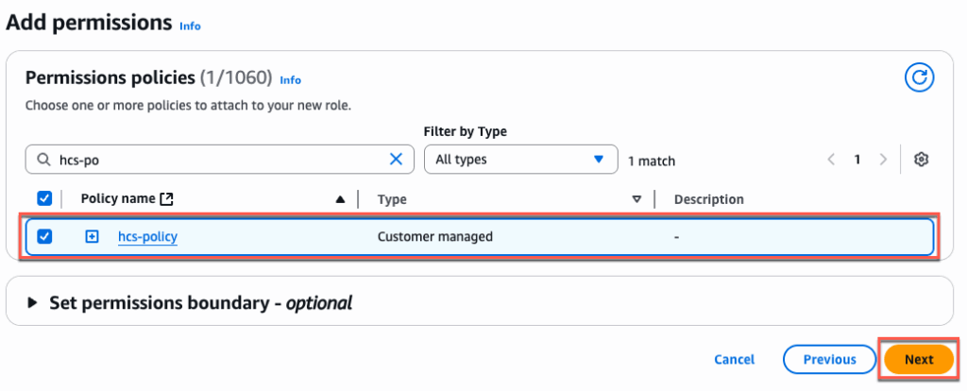This screenshot has width=967, height=391.
Task: Open the Filter by Type dropdown
Action: click(519, 160)
